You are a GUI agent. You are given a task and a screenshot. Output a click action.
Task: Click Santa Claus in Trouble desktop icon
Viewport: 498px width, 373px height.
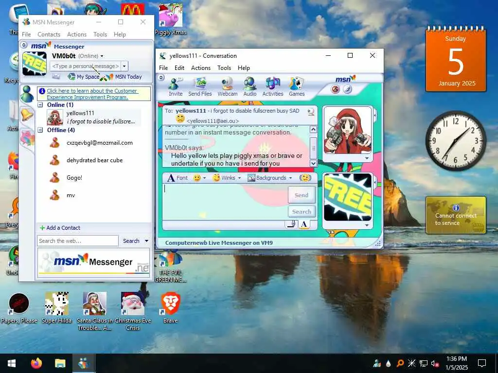(94, 311)
